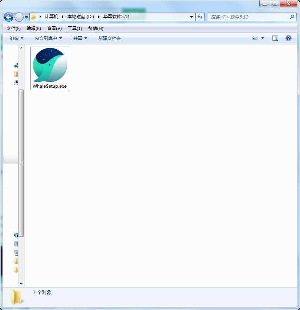
Task: Open the WhaleSetup.exe installer
Action: pyautogui.click(x=49, y=68)
